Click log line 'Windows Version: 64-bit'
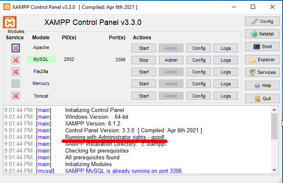Image resolution: width=283 pixels, height=183 pixels. (x=97, y=117)
